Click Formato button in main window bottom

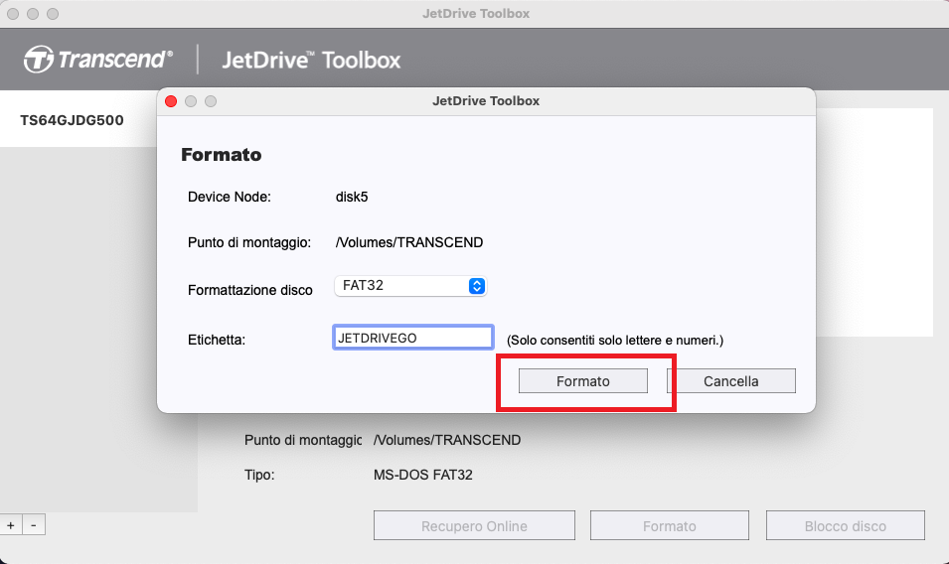(670, 526)
